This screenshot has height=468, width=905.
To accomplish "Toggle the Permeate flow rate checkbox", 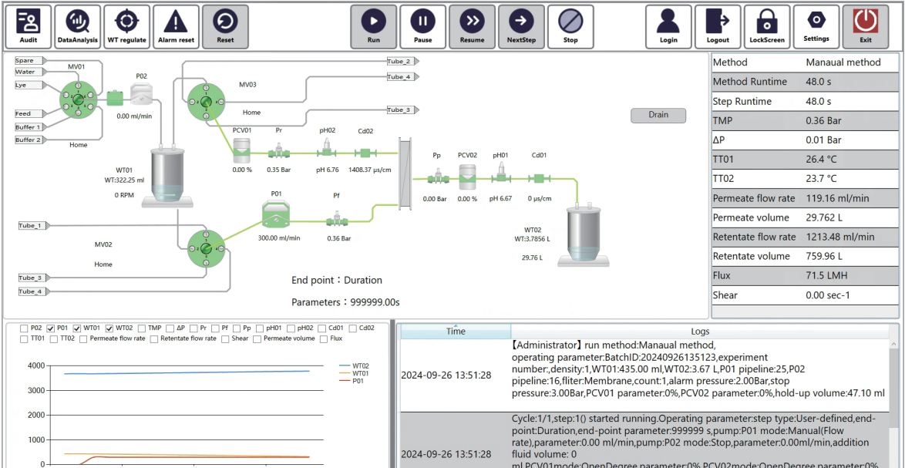I will coord(83,338).
